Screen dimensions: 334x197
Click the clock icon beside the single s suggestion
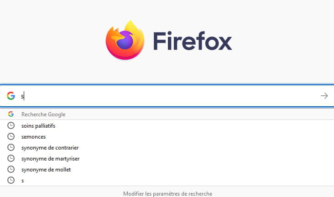pyautogui.click(x=11, y=180)
